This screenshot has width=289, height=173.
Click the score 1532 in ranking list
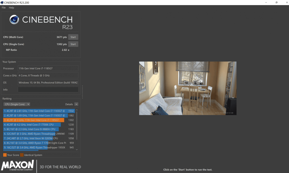[71, 111]
